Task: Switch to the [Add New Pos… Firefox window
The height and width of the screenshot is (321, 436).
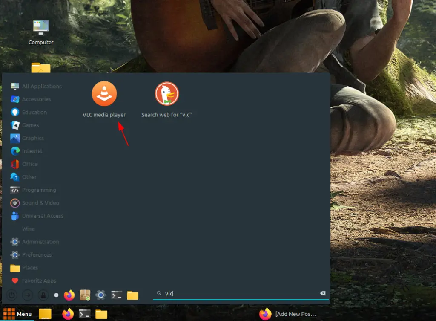Action: 288,314
